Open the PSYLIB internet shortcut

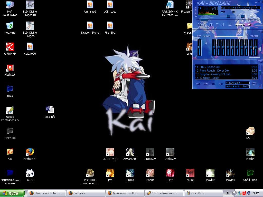click(x=170, y=8)
